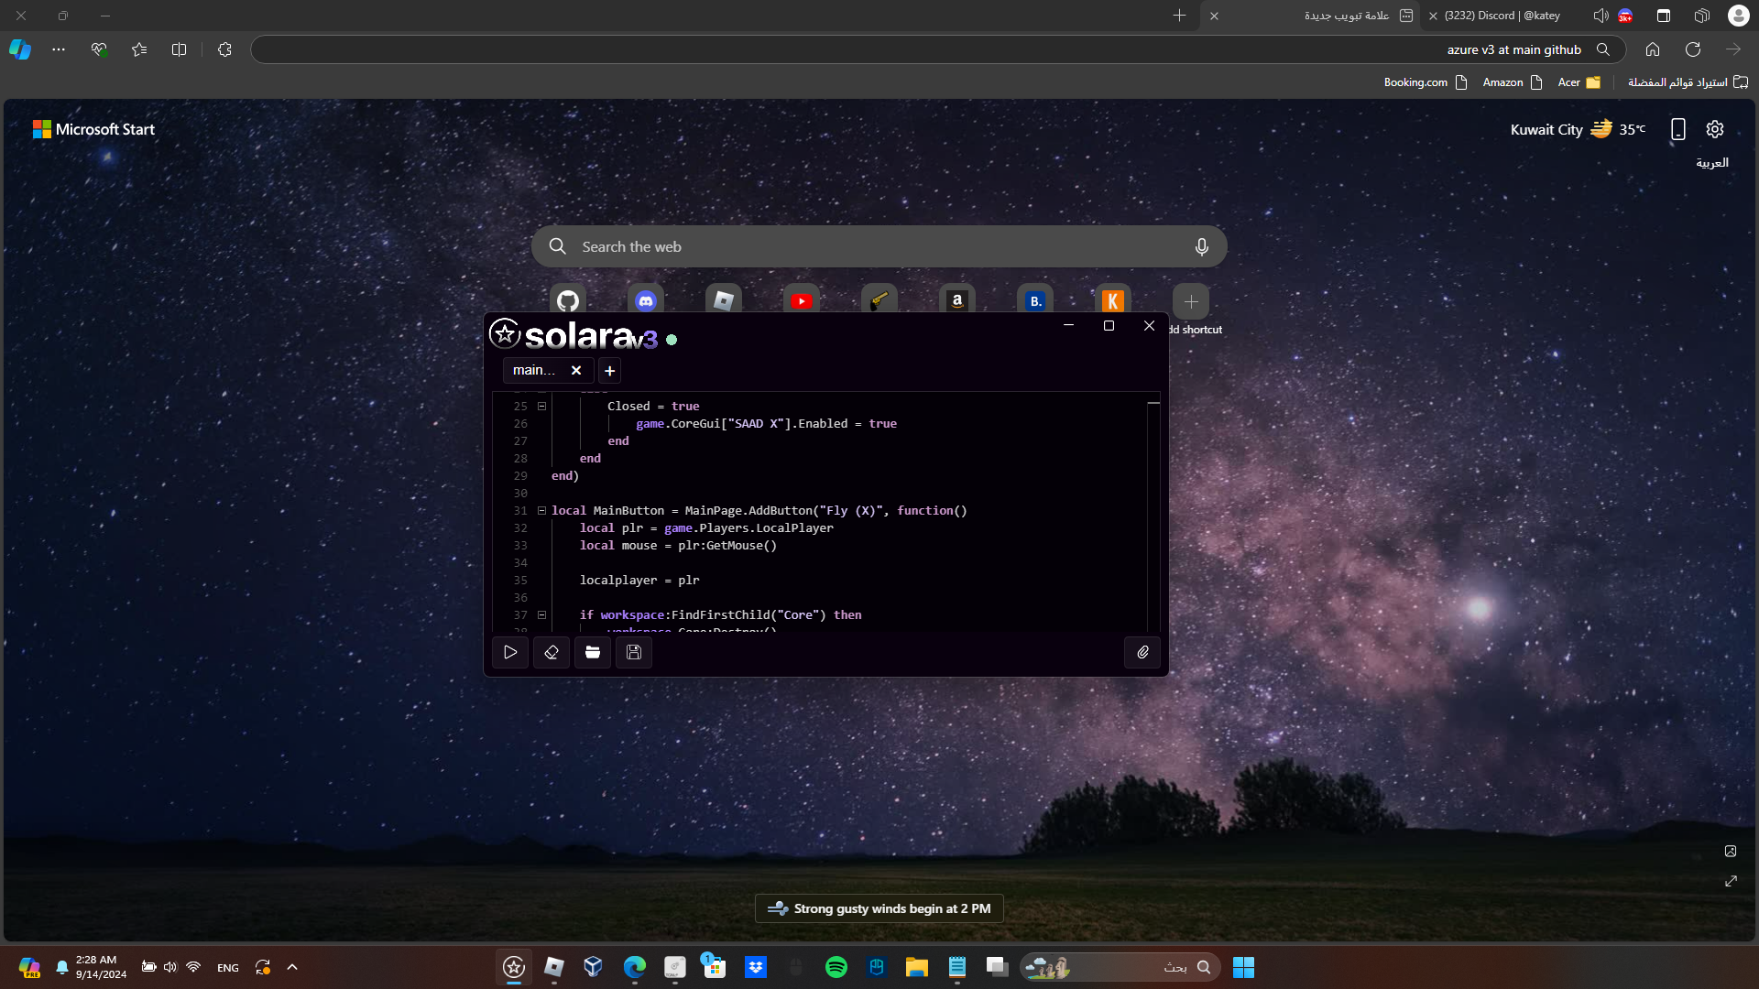This screenshot has width=1759, height=989.
Task: Open the taskbar clock showing 2:28 AM
Action: [101, 967]
